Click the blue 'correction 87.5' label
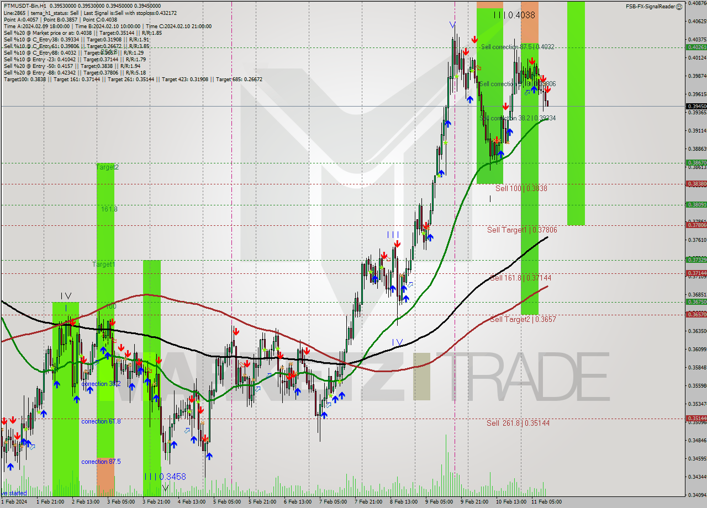This screenshot has width=707, height=508. point(101,462)
